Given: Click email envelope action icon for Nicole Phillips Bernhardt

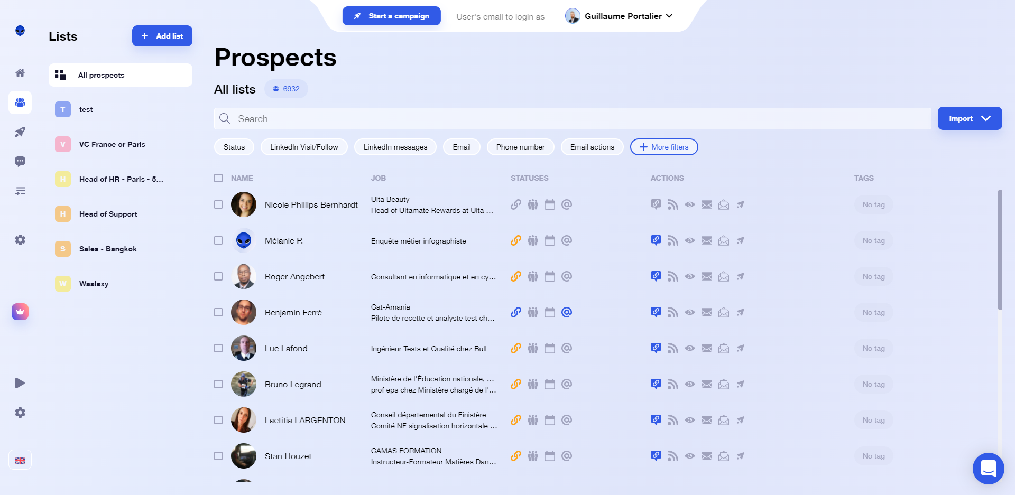Looking at the screenshot, I should tap(707, 204).
